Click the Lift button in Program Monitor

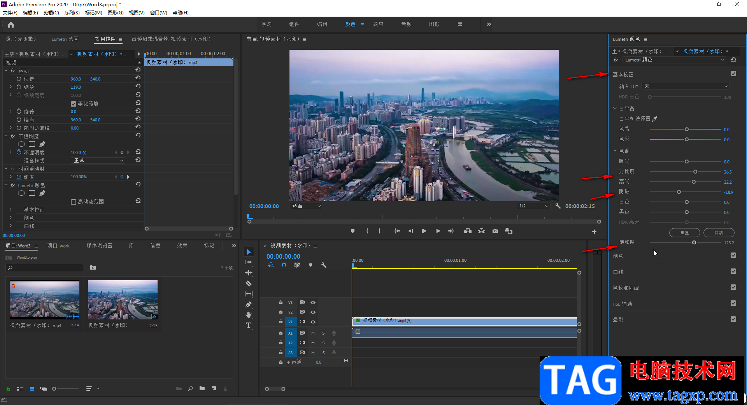coord(468,231)
